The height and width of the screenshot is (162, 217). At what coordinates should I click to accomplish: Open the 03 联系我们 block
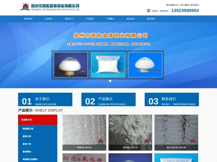(172, 100)
